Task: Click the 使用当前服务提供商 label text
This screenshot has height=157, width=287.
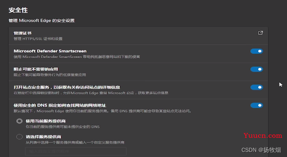Action: pos(45,121)
